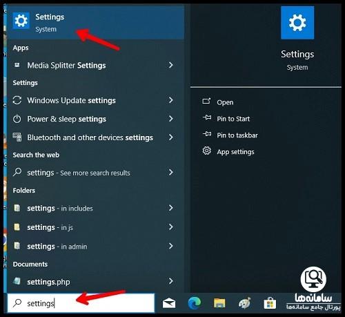Open File Explorer from taskbar
Viewport: 345px width, 317px height.
point(219,303)
